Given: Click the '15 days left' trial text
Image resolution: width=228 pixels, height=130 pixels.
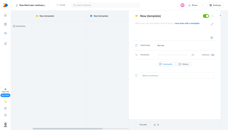Looking at the screenshot, I should [x=5, y=90].
